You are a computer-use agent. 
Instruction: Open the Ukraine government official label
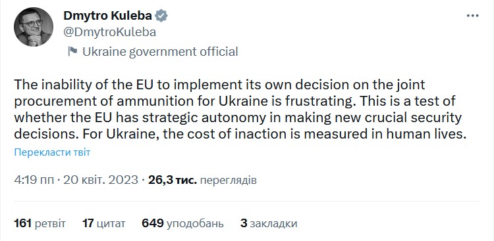point(160,51)
